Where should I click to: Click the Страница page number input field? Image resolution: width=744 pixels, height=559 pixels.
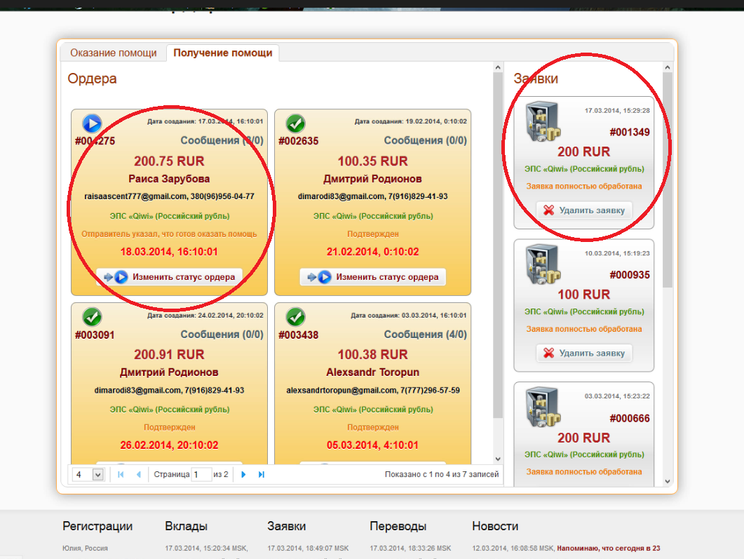click(202, 475)
